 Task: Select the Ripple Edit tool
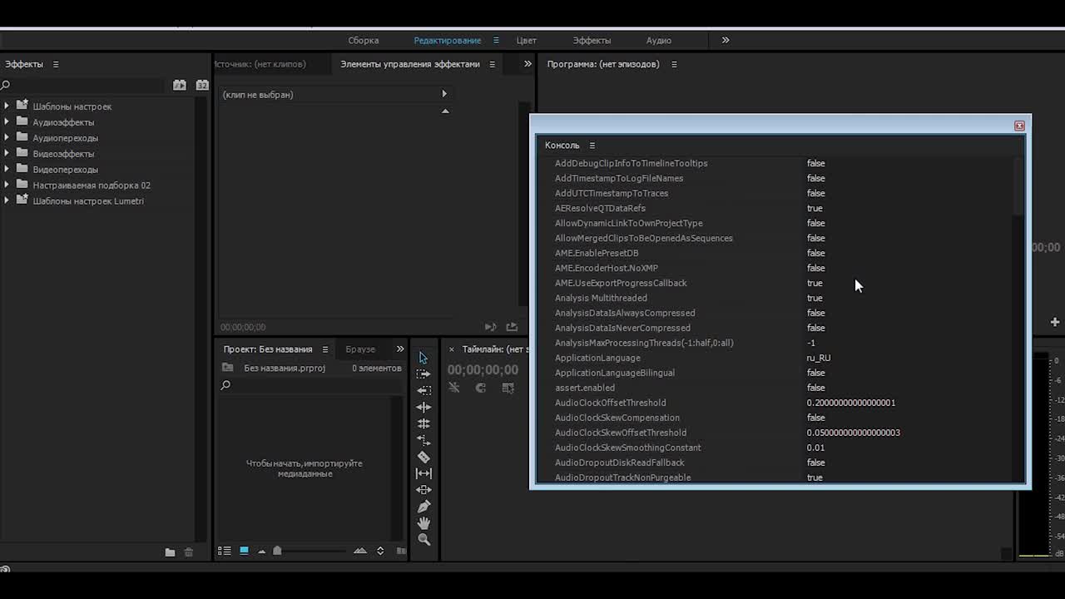(x=424, y=390)
